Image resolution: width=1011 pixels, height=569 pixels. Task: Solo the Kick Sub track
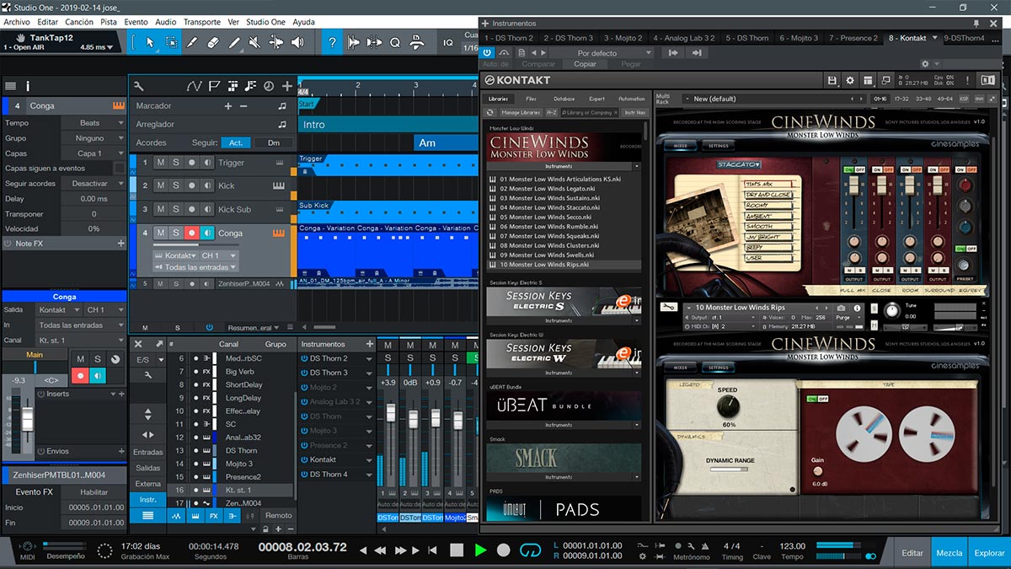coord(176,209)
